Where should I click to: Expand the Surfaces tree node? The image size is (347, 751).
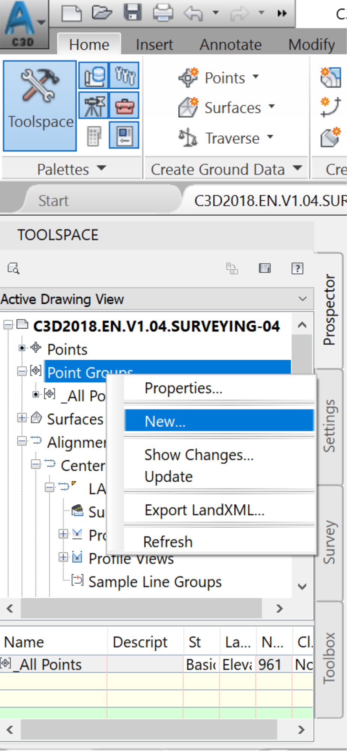click(x=22, y=418)
